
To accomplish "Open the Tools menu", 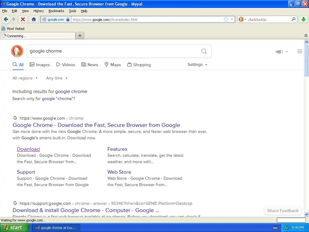I will coord(72,11).
